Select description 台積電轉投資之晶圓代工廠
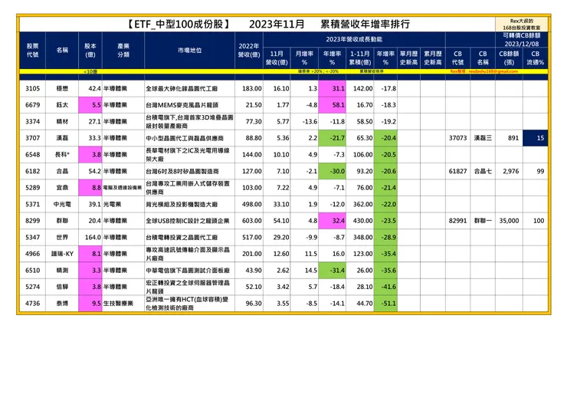 pos(182,237)
